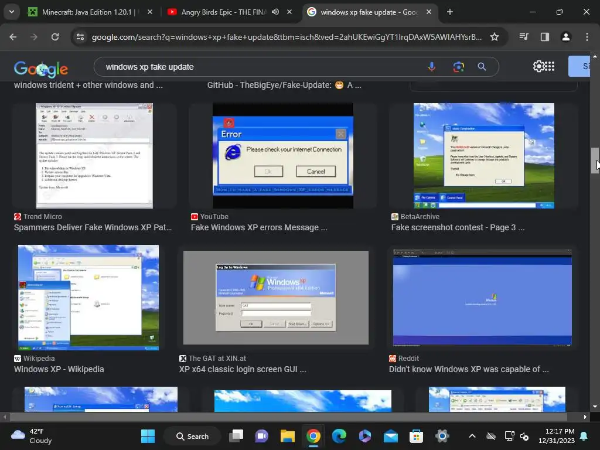Open a new browser tab

[x=450, y=12]
